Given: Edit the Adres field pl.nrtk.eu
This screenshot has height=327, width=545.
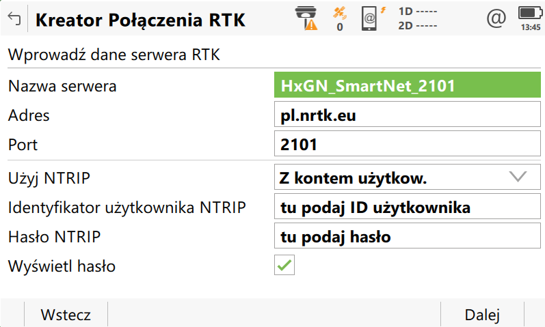Looking at the screenshot, I should pyautogui.click(x=408, y=114).
